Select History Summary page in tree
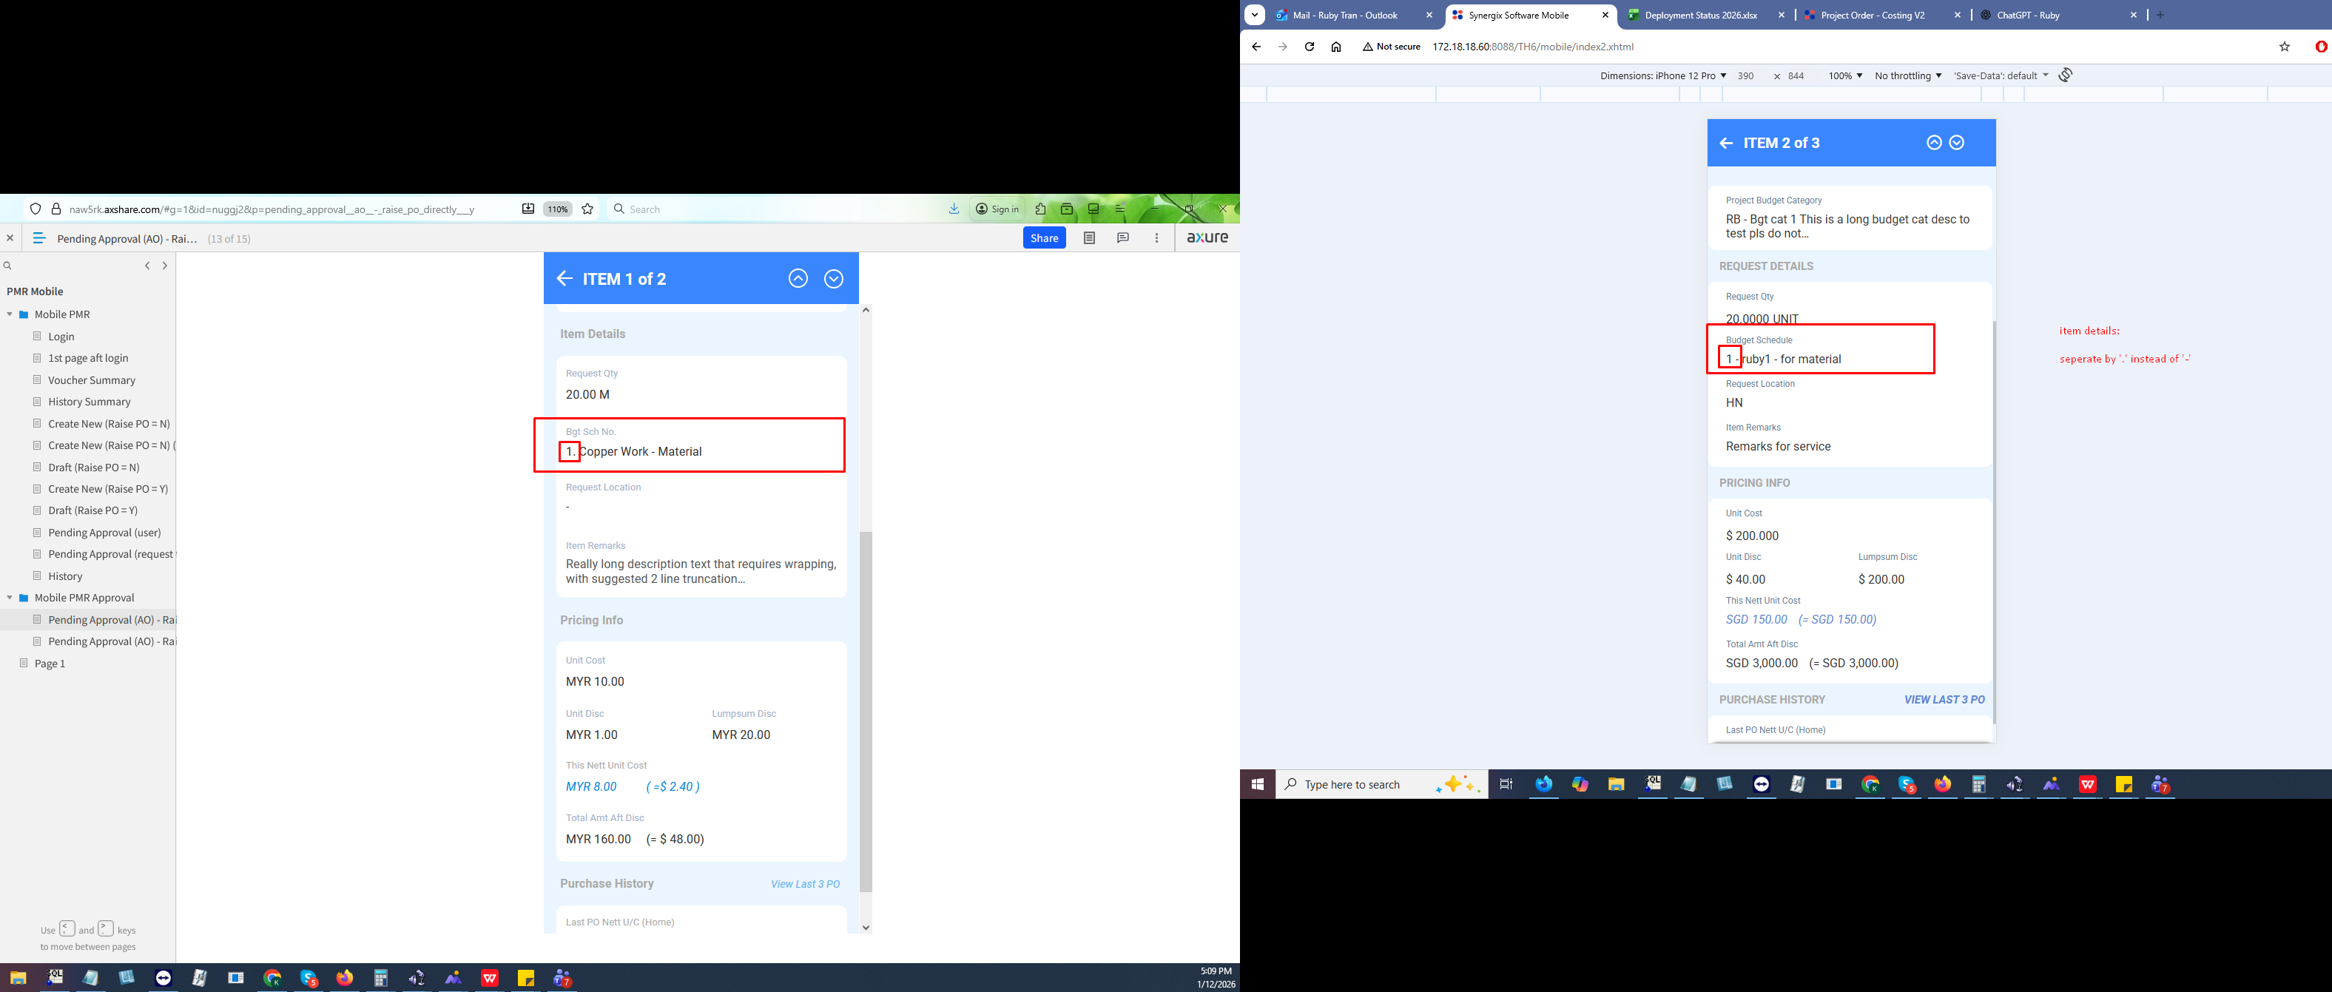Image resolution: width=2332 pixels, height=992 pixels. [x=89, y=402]
